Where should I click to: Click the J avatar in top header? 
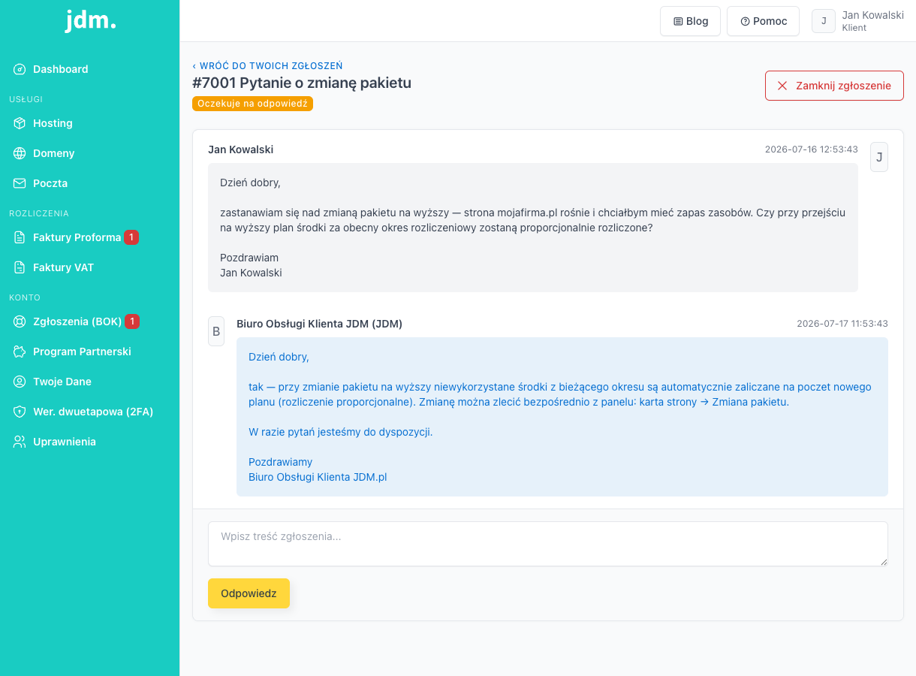tap(824, 21)
